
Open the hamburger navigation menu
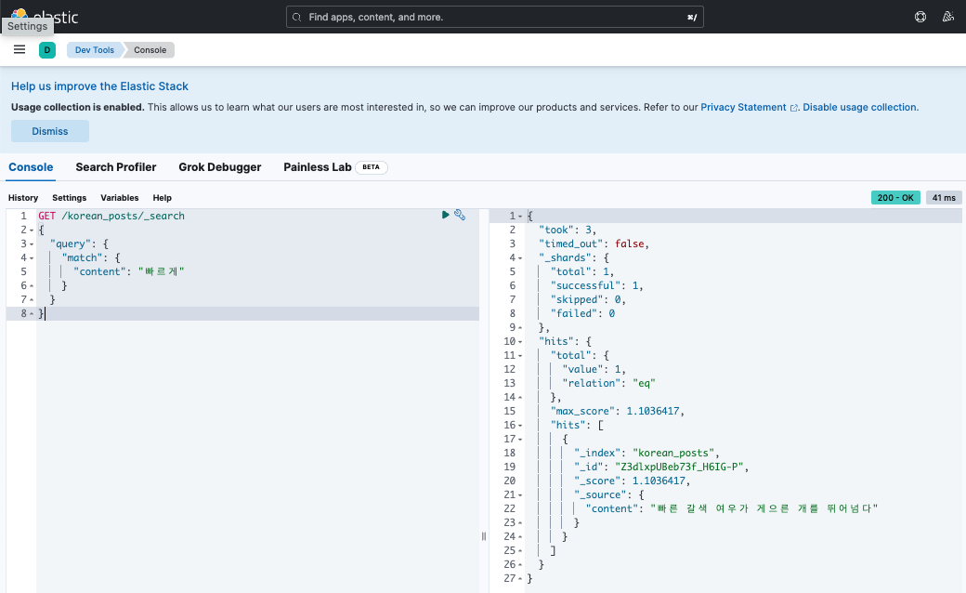(20, 49)
